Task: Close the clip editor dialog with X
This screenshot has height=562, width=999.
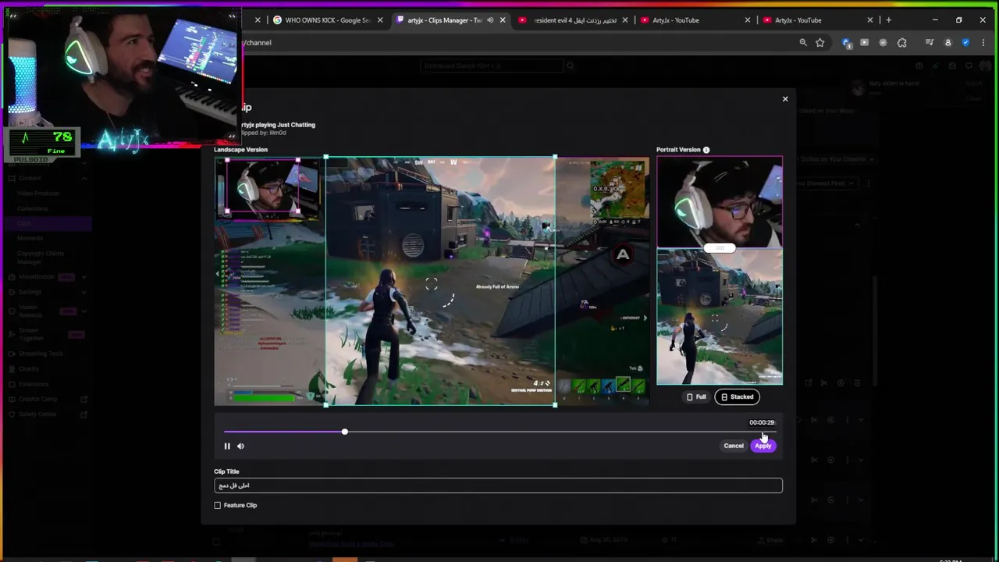Action: [x=785, y=99]
